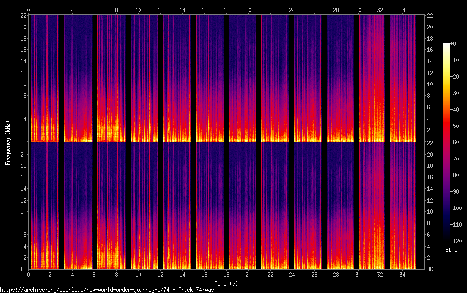Click the upper channel's silent gap near 6 seconds

pos(94,78)
